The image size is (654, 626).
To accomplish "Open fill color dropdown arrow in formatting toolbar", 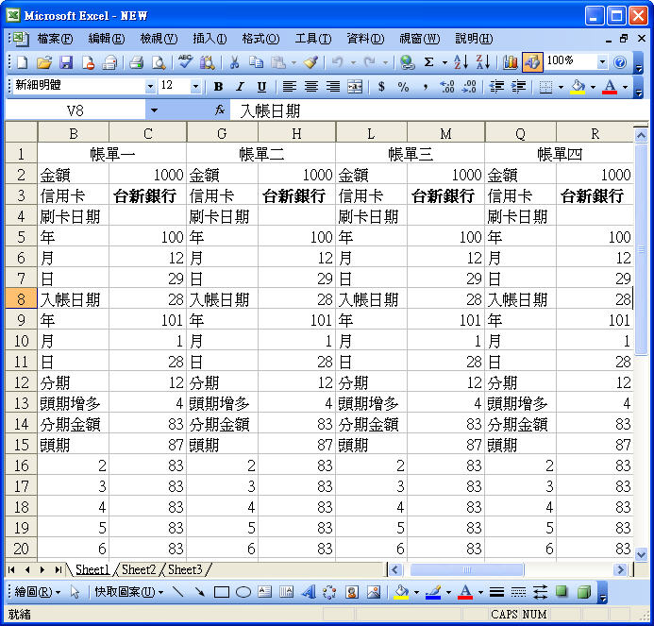I will 593,87.
